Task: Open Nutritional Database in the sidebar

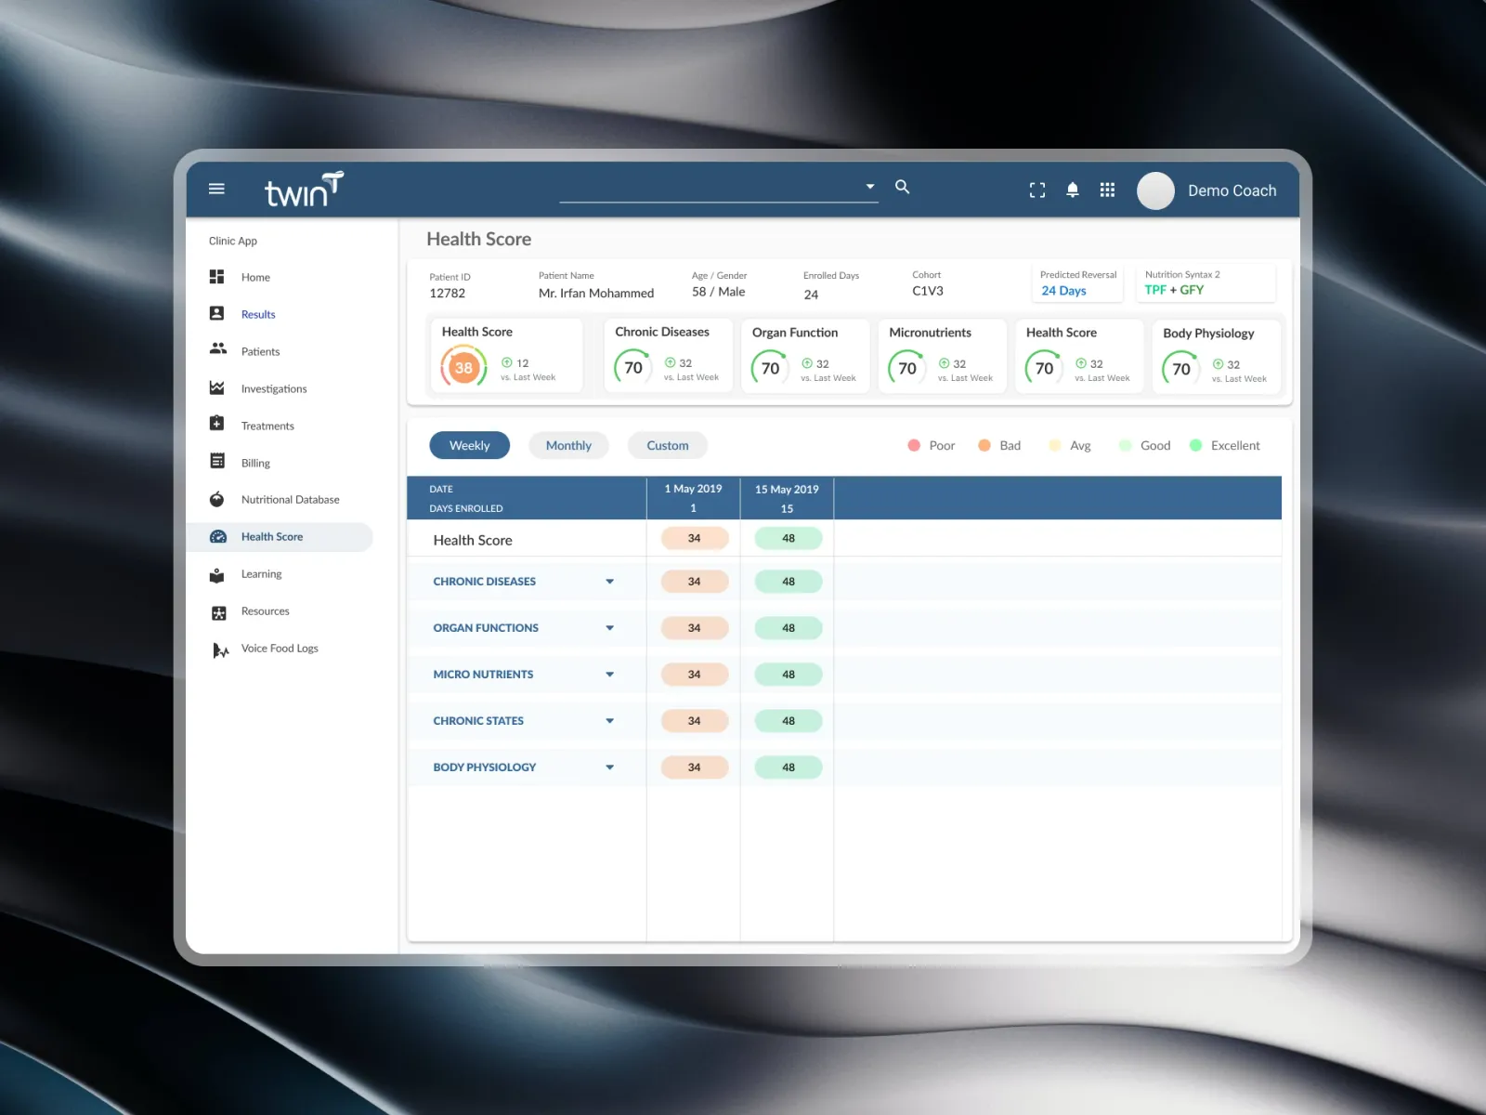Action: [291, 499]
